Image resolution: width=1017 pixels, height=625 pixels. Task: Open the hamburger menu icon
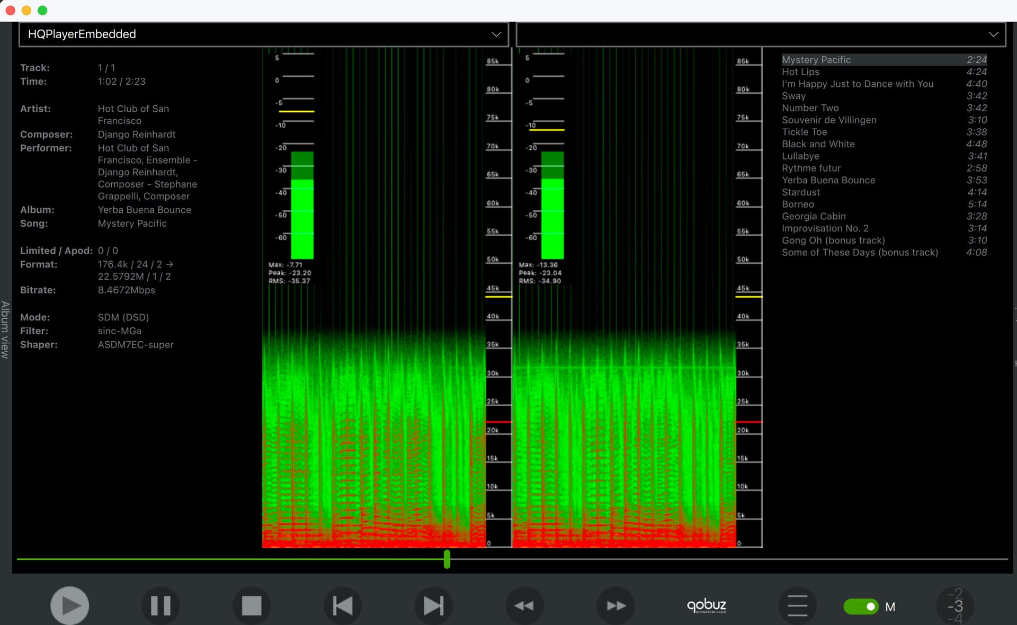(x=797, y=605)
